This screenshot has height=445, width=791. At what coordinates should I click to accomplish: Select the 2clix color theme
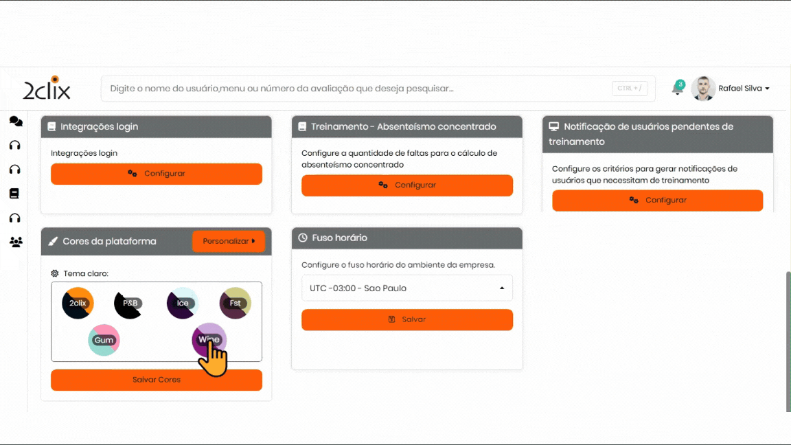78,303
